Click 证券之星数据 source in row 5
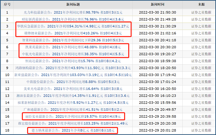 pyautogui.click(x=201, y=40)
